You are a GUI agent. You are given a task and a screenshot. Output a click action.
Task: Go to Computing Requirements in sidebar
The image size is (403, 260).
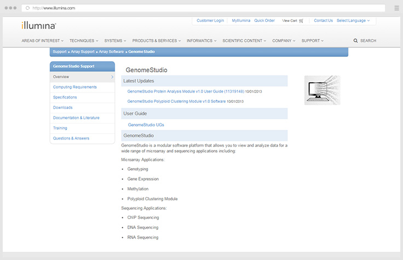coord(74,87)
